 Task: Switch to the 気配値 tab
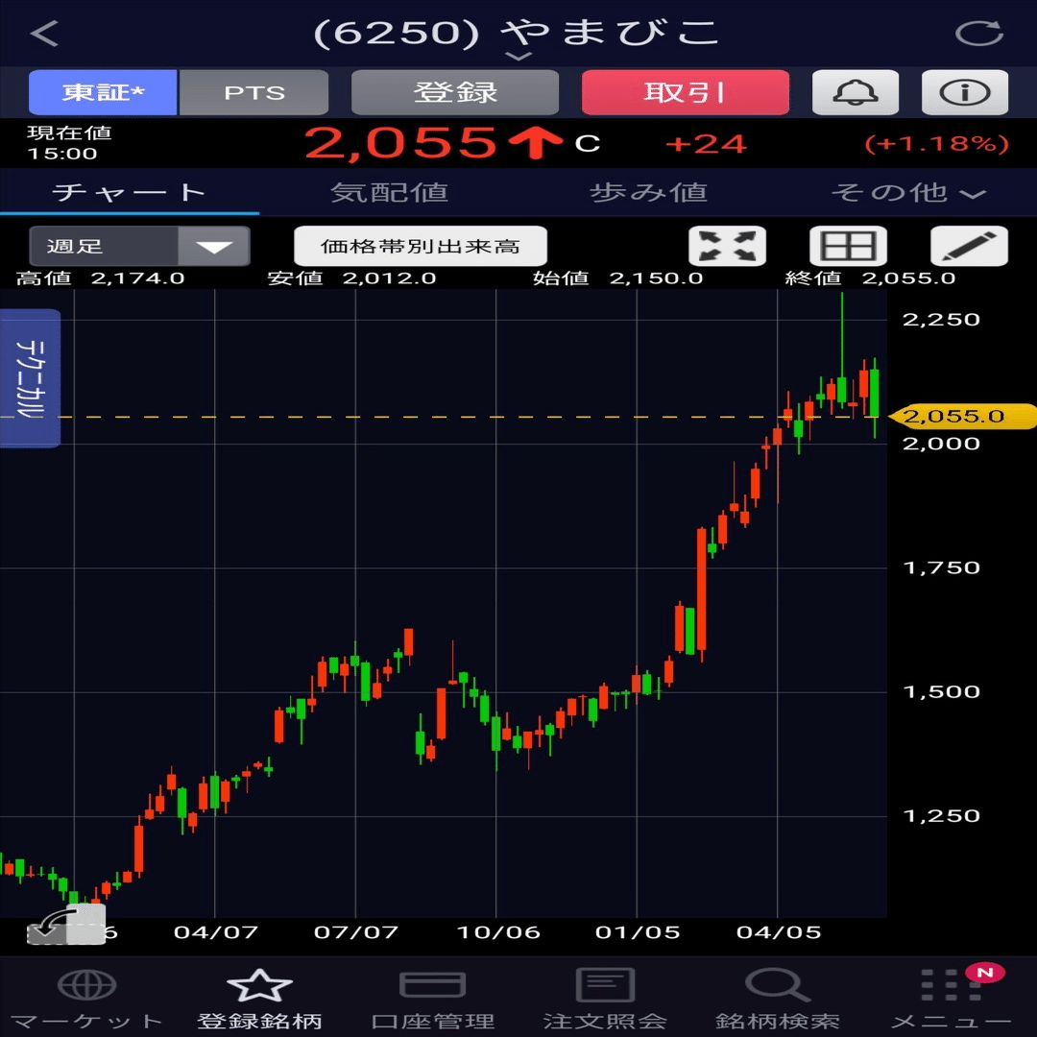[x=389, y=192]
